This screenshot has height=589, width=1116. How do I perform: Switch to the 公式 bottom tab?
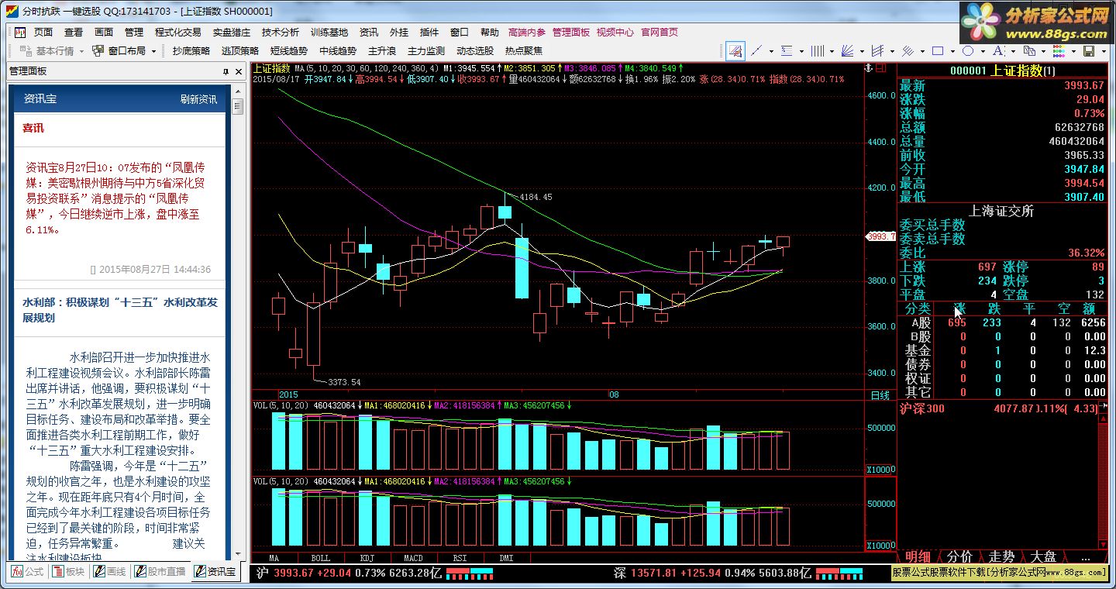point(27,572)
